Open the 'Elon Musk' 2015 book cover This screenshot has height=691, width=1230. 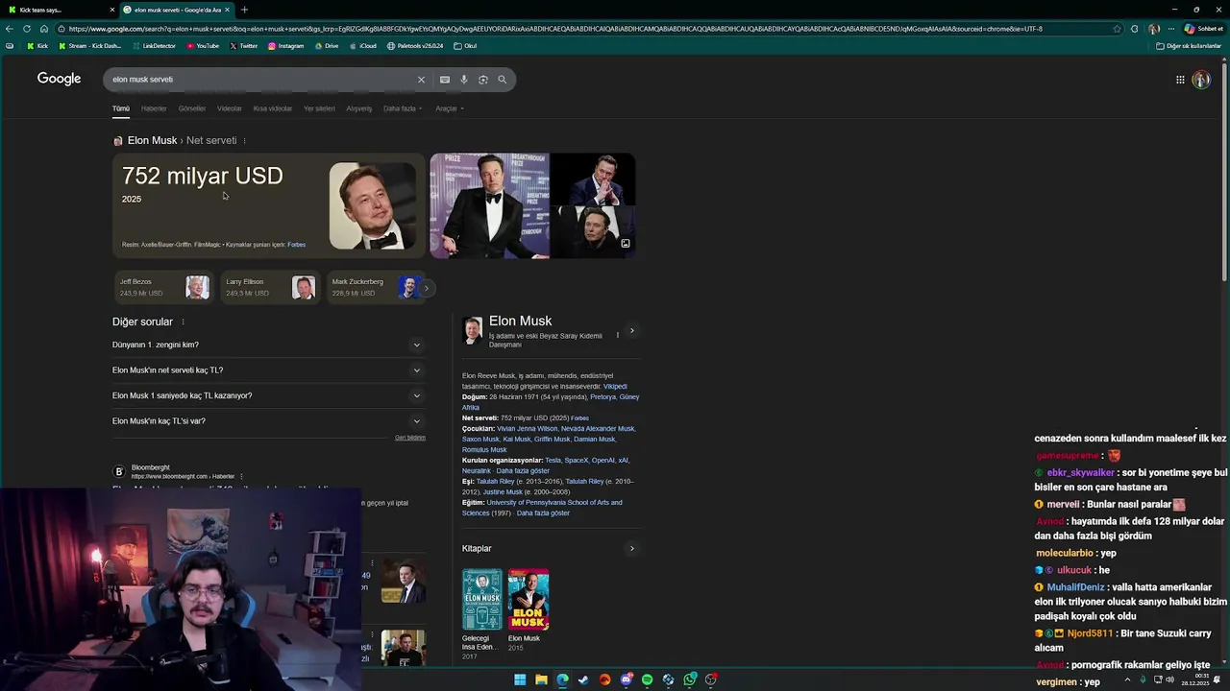[x=529, y=600]
